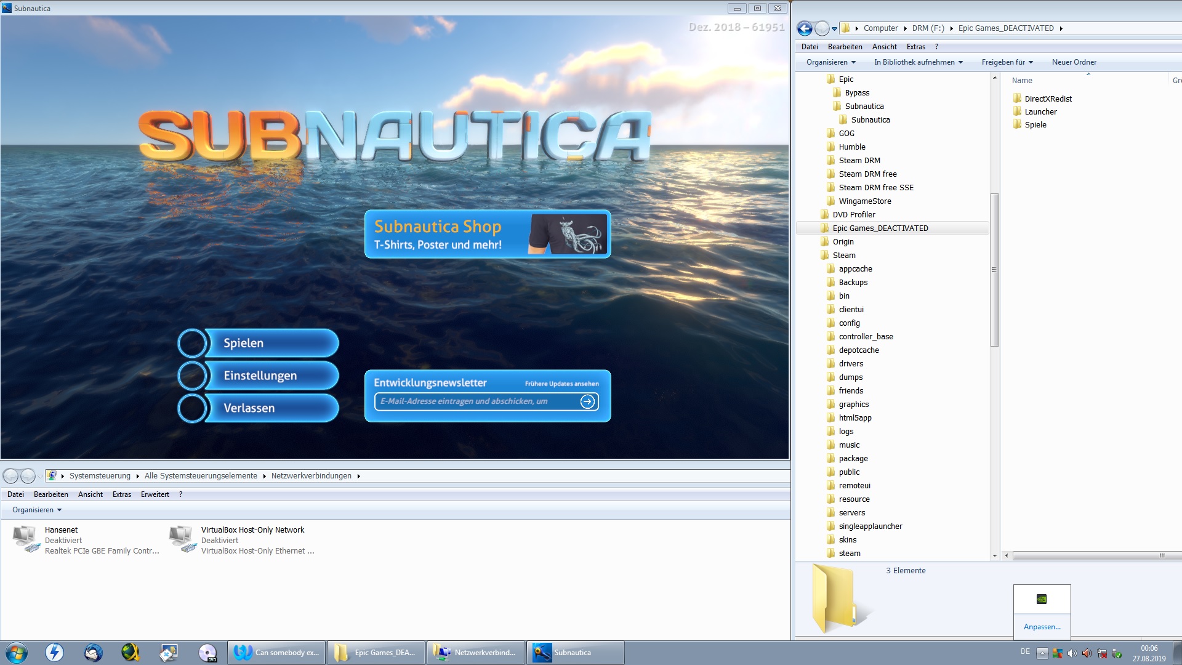Open Organisieren dropdown in Epic Games explorer
This screenshot has height=665, width=1182.
tap(831, 62)
